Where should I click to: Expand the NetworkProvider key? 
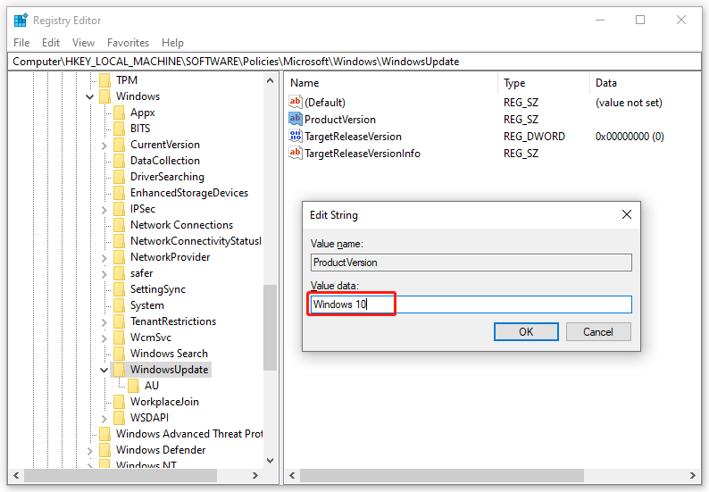tap(104, 258)
